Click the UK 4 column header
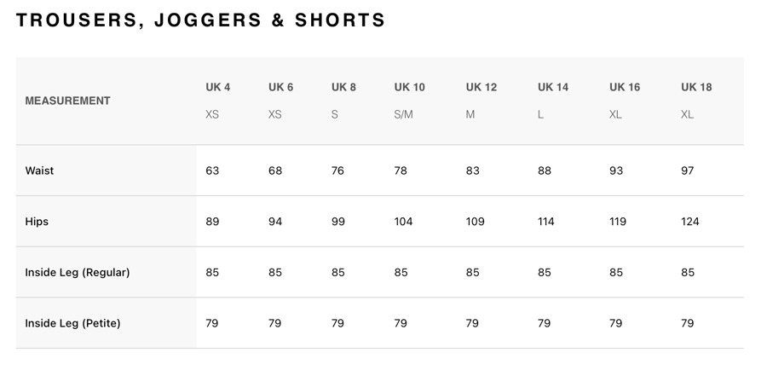This screenshot has height=376, width=767. [218, 88]
